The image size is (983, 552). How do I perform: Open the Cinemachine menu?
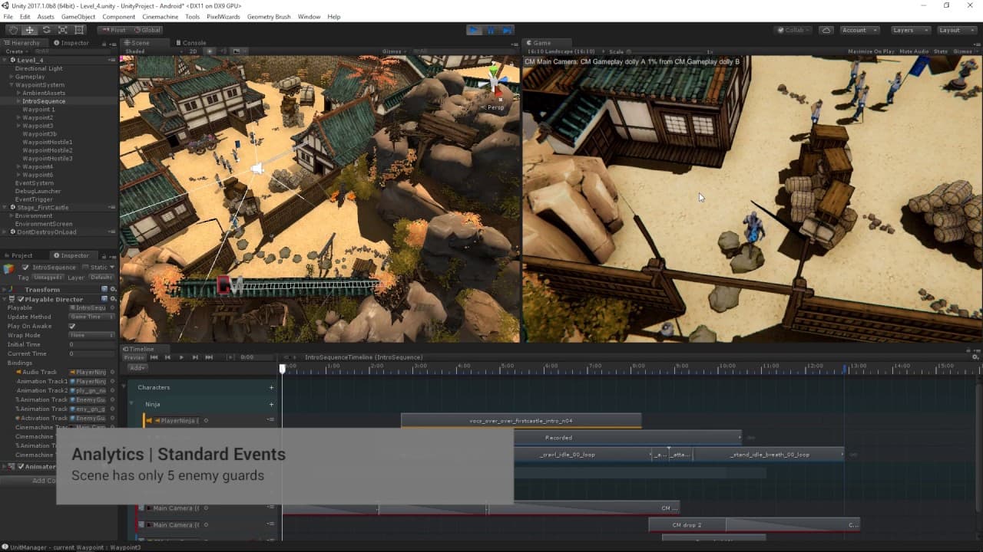pos(160,17)
